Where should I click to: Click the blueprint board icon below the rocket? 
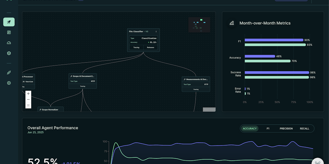pyautogui.click(x=9, y=32)
